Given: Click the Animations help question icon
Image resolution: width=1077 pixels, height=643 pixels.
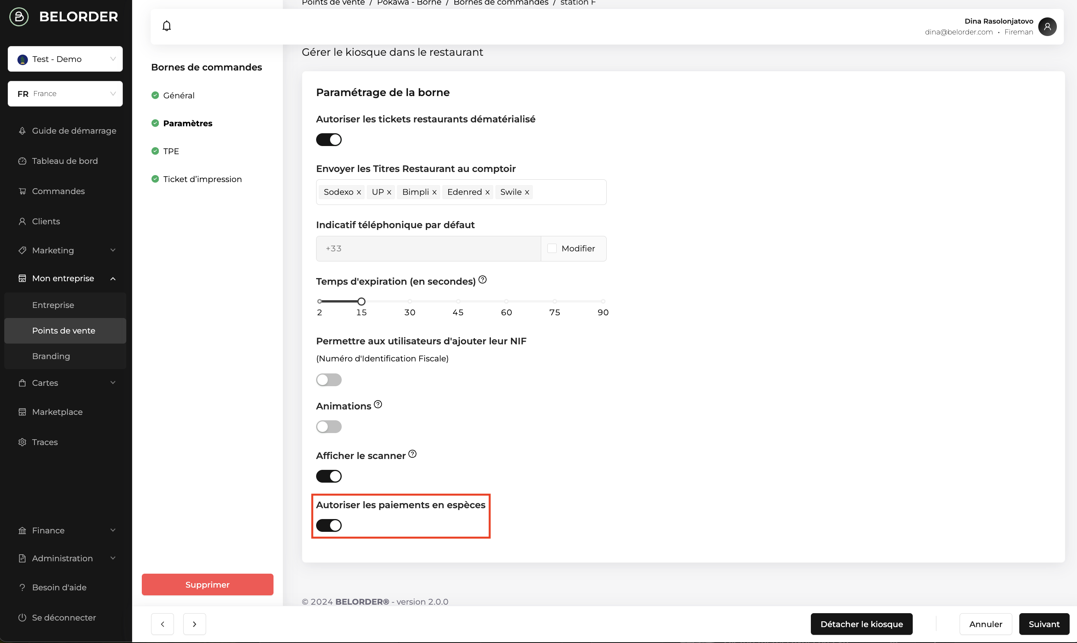Looking at the screenshot, I should (378, 404).
